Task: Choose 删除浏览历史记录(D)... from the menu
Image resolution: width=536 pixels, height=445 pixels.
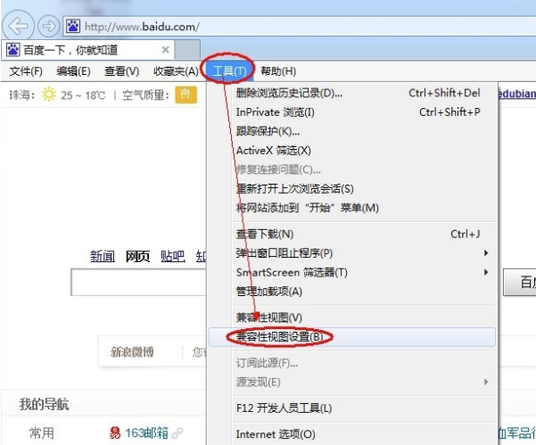Action: click(352, 93)
